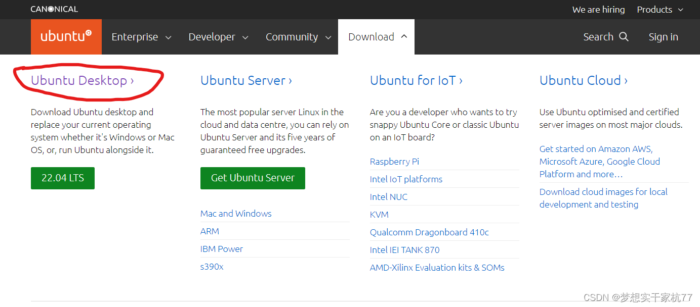
Task: Open Get started on Amazon AWS link
Action: coord(600,162)
